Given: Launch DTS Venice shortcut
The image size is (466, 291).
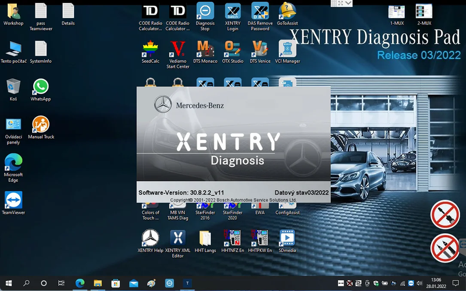Looking at the screenshot, I should pyautogui.click(x=260, y=52).
